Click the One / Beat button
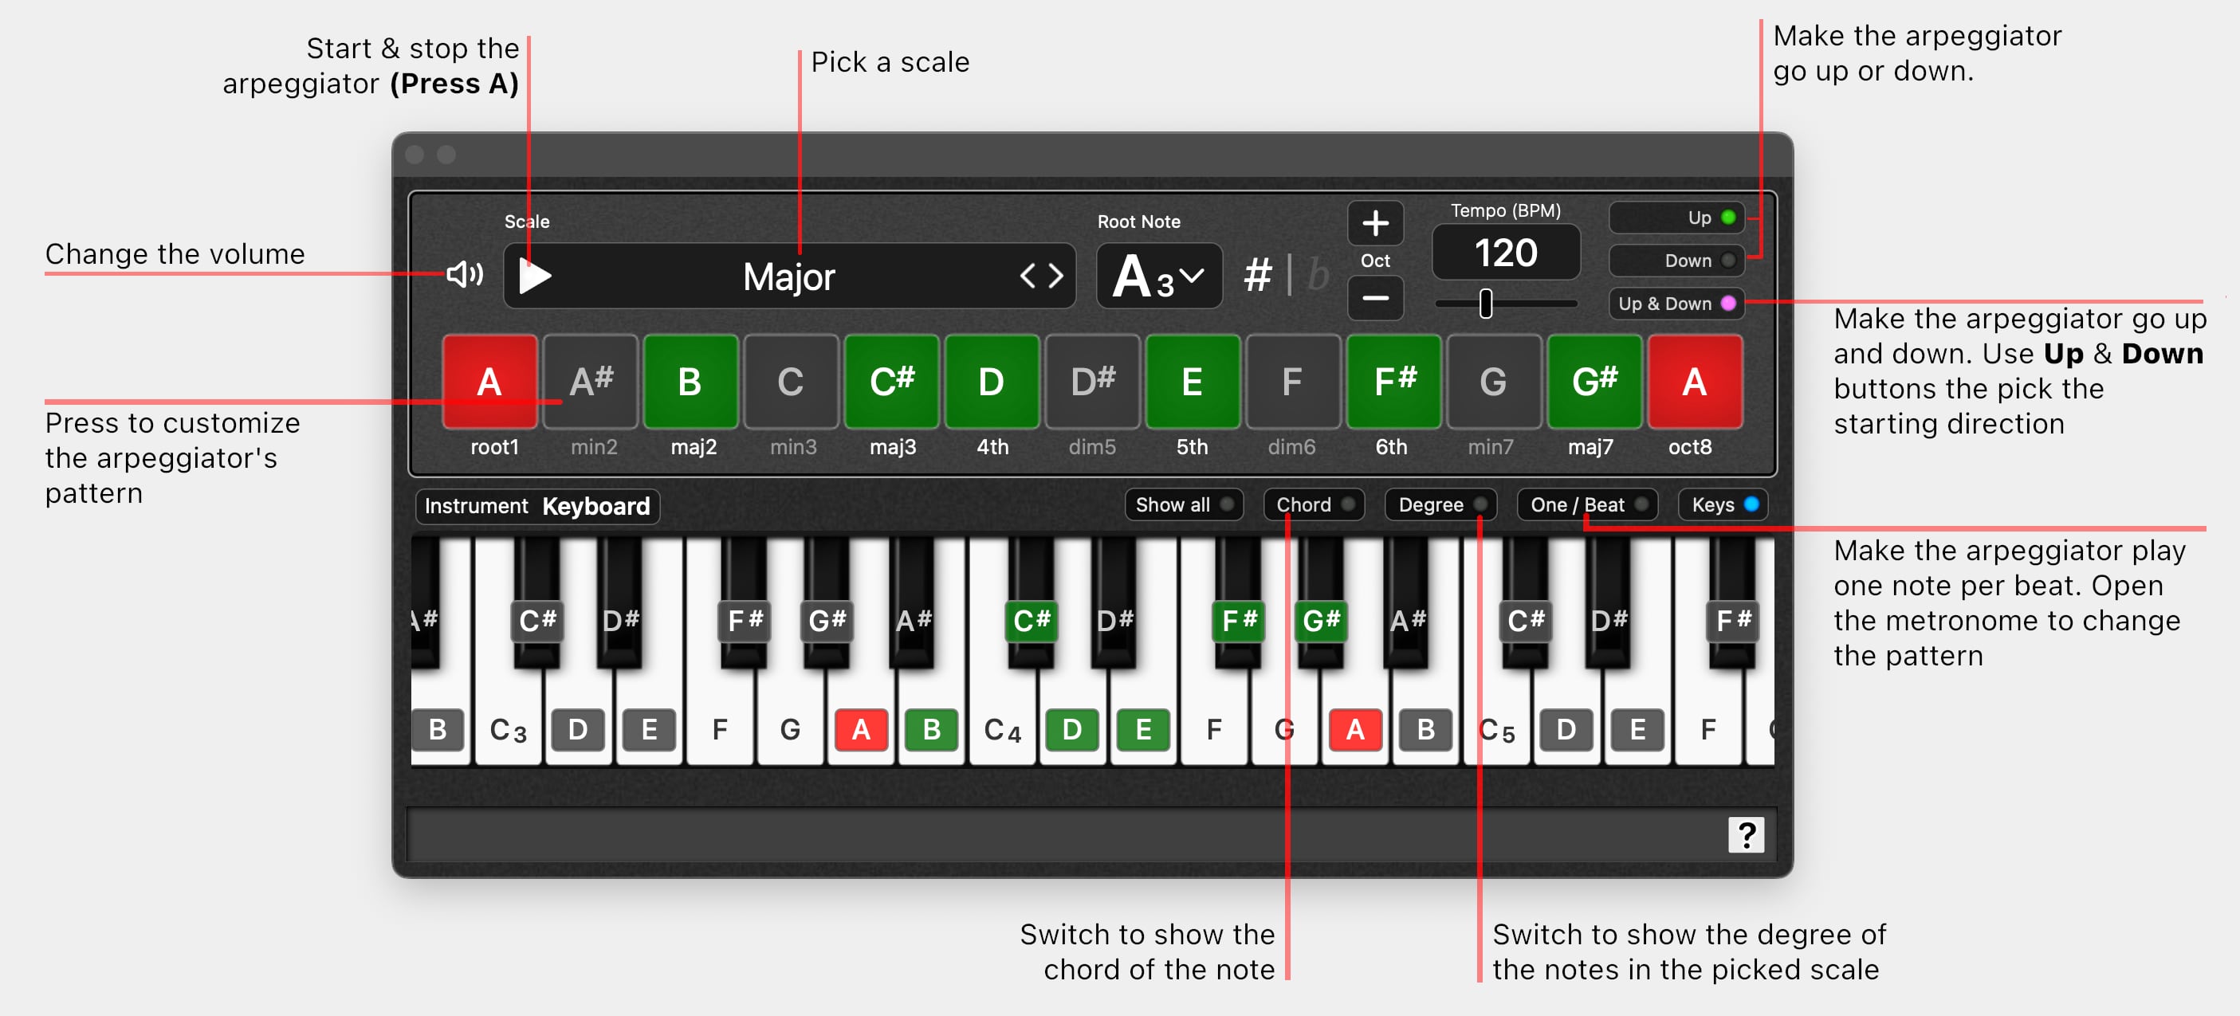The image size is (2240, 1016). (1588, 505)
